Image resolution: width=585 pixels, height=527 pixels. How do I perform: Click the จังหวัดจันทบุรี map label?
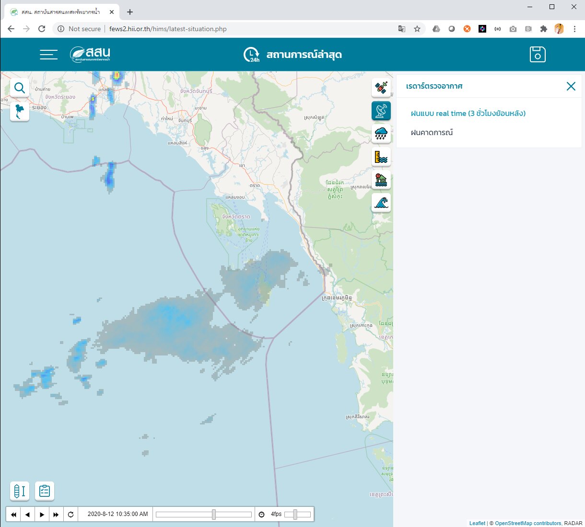(x=196, y=91)
